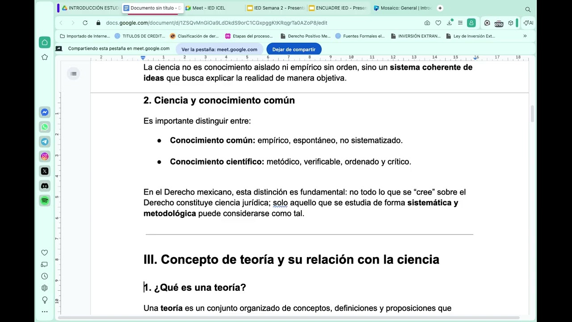Viewport: 572px width, 322px height.
Task: Open Fuentes Formales el... bookmark
Action: click(360, 36)
